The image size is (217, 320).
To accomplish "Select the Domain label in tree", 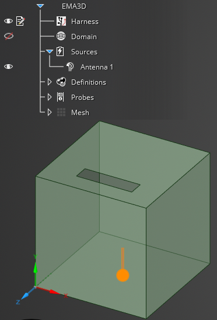I will tap(84, 37).
